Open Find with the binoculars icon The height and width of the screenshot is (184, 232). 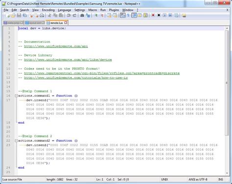point(82,16)
